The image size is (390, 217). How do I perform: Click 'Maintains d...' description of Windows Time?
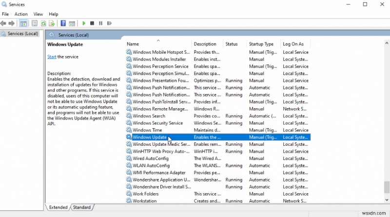[x=207, y=130]
